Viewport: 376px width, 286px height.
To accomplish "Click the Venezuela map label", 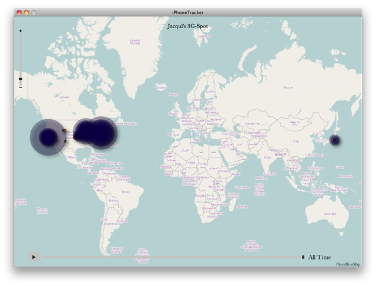I will [x=109, y=173].
